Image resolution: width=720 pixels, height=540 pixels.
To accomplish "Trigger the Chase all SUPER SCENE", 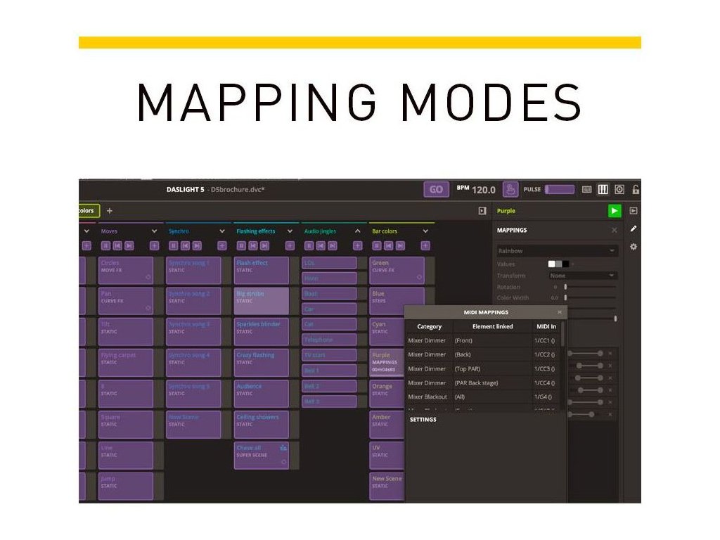I will click(x=262, y=455).
